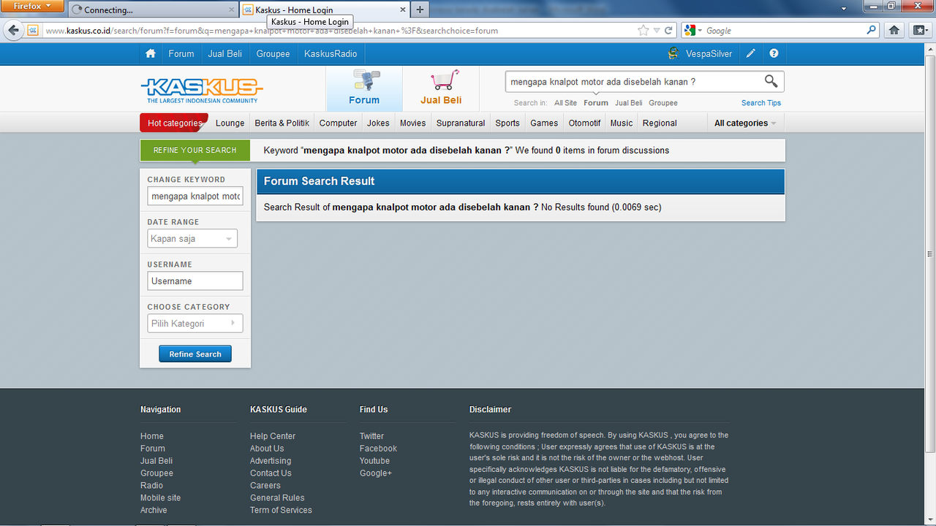The height and width of the screenshot is (526, 936).
Task: Click the vertical scrollbar thumb
Action: [930, 254]
